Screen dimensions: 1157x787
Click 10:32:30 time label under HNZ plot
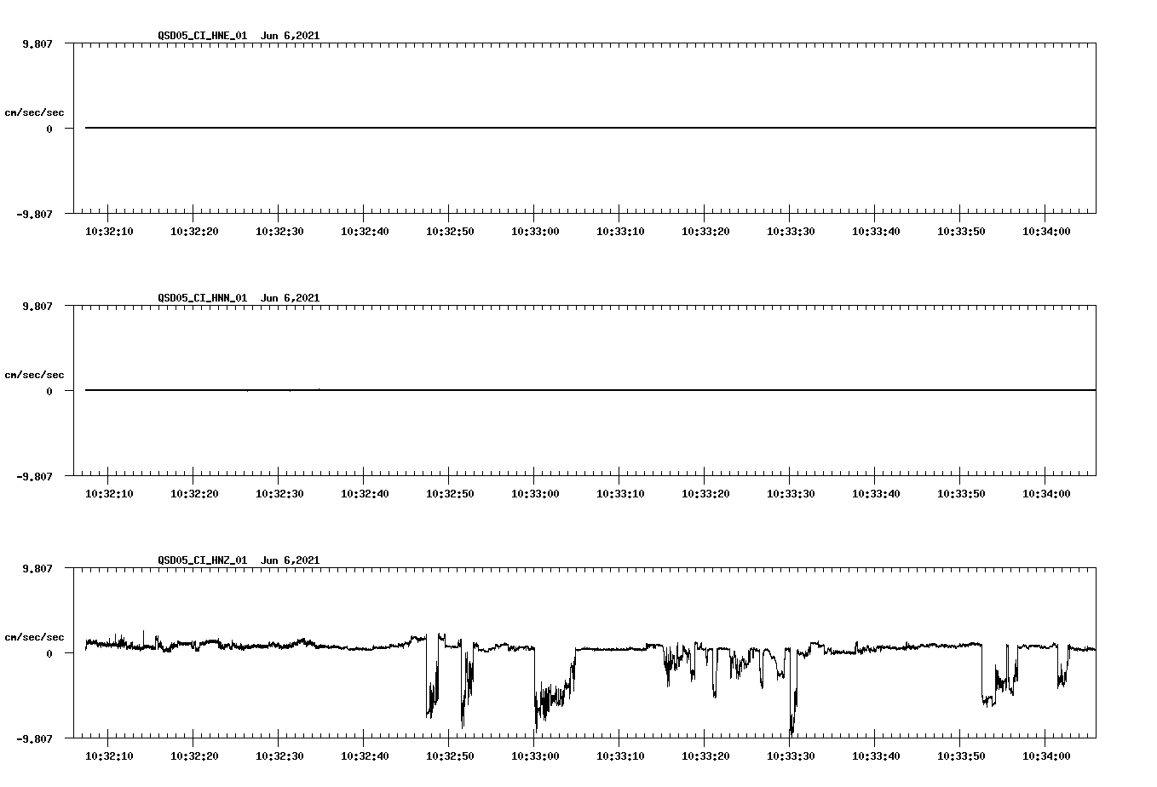pos(279,756)
